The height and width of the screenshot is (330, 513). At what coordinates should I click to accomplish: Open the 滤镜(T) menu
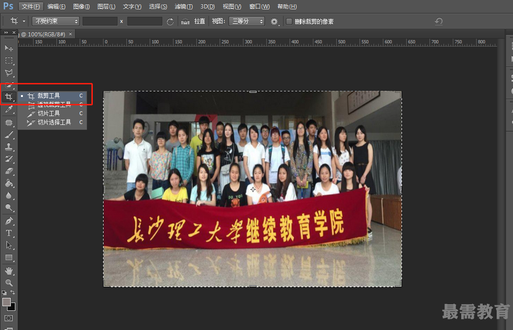coord(184,7)
